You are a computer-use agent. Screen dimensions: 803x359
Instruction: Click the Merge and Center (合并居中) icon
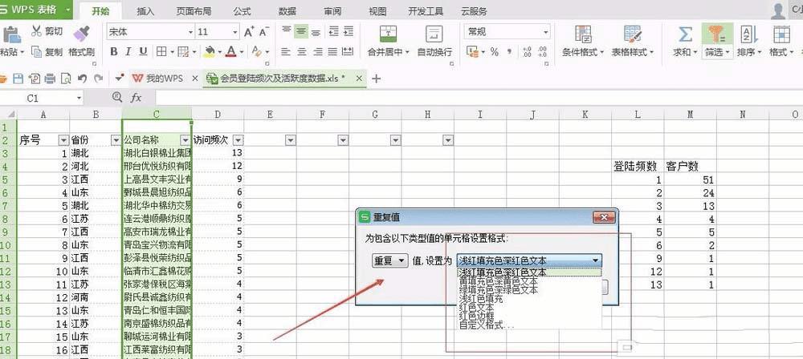[x=388, y=34]
